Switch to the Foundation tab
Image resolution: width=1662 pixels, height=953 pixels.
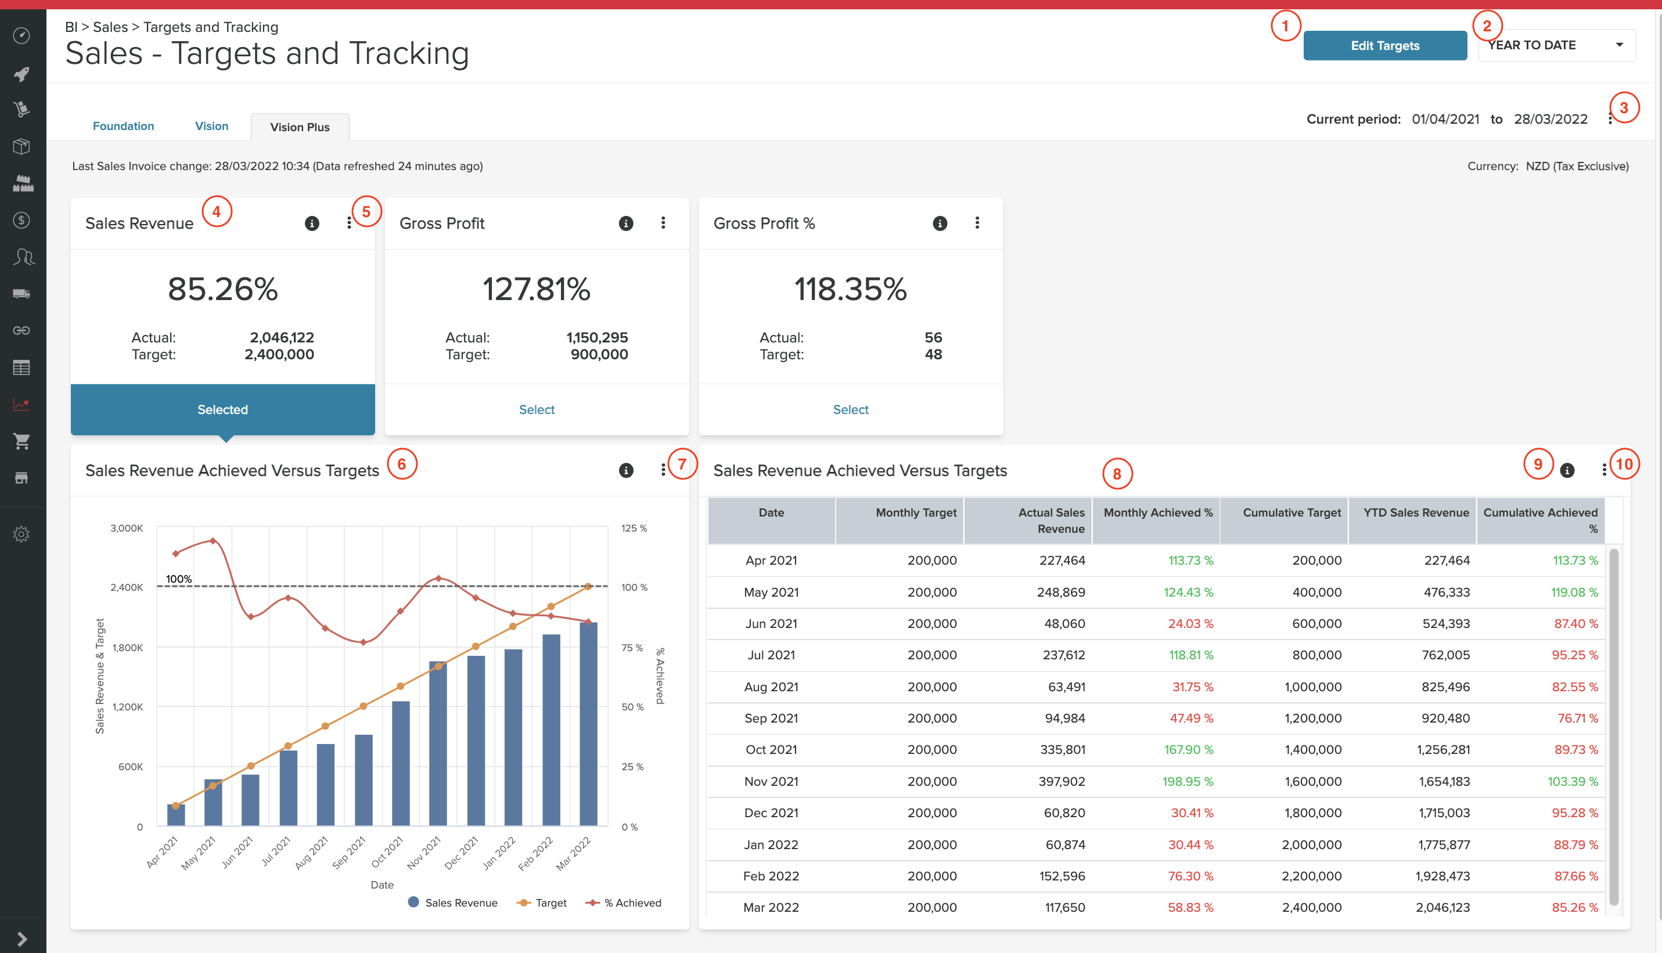[x=123, y=127]
